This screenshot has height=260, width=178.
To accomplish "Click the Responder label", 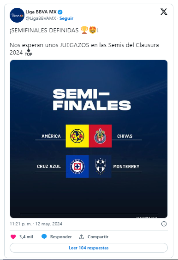I will pyautogui.click(x=61, y=237).
